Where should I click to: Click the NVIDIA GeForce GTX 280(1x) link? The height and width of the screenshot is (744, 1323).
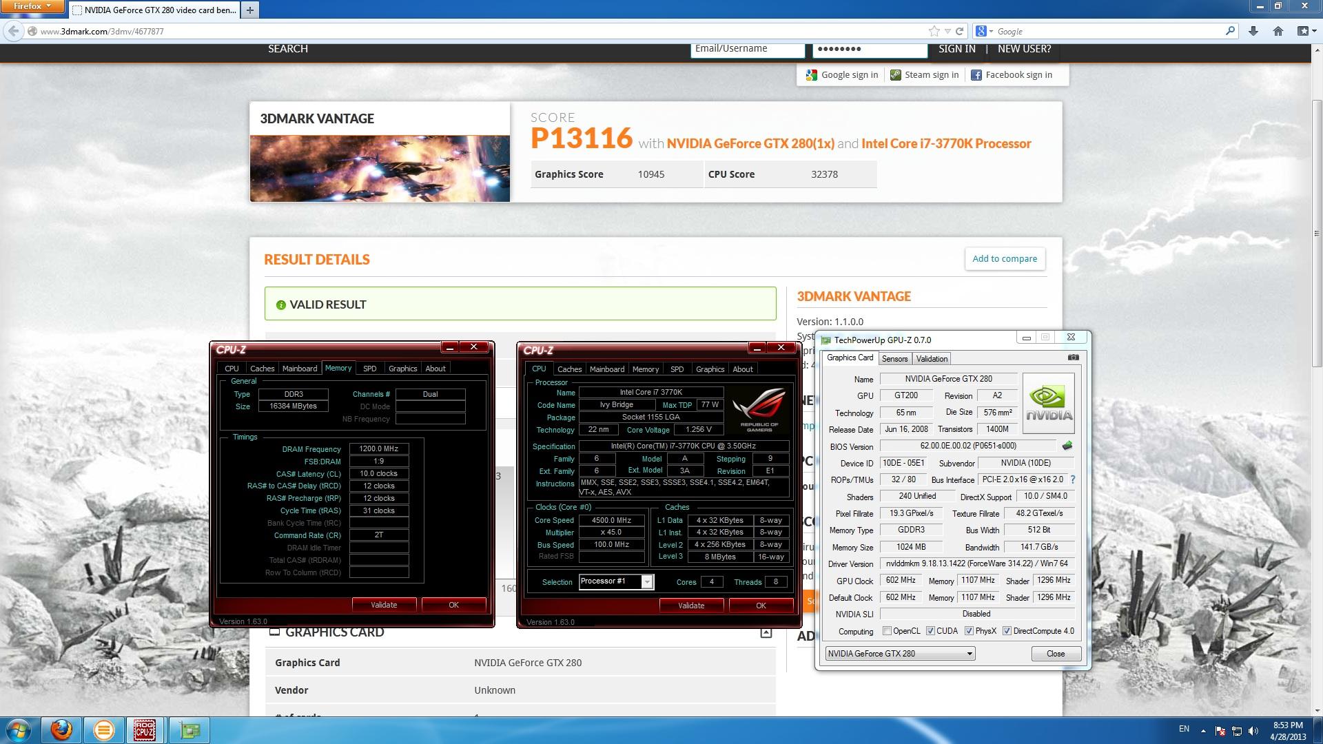[x=750, y=143]
